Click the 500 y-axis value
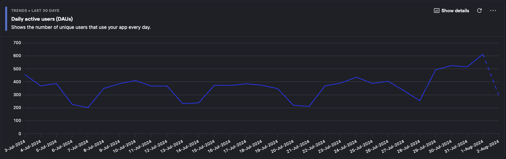This screenshot has height=159, width=506. click(x=17, y=69)
